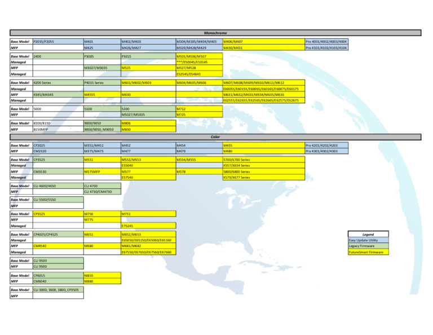Image resolution: width=433 pixels, height=335 pixels.
Task: Select the E57540 cell
Action: point(149,178)
